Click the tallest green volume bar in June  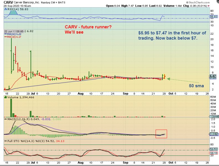(x=11, y=108)
